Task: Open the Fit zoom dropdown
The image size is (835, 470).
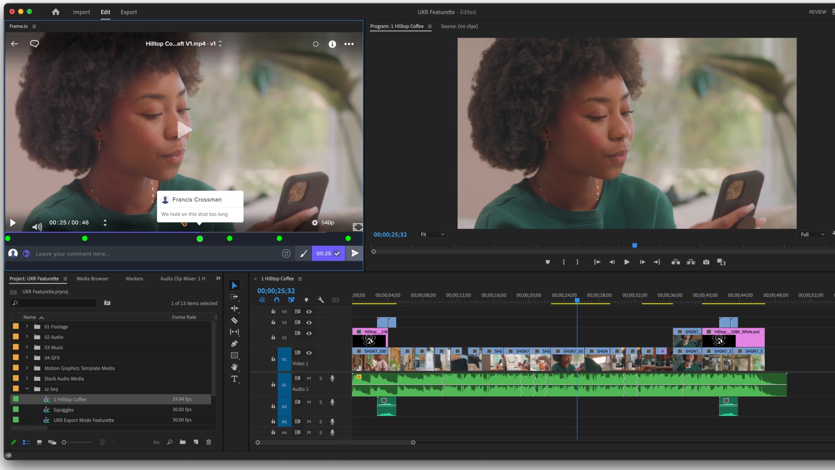Action: 432,235
